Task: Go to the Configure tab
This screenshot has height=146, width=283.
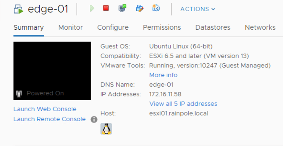Action: point(113,28)
